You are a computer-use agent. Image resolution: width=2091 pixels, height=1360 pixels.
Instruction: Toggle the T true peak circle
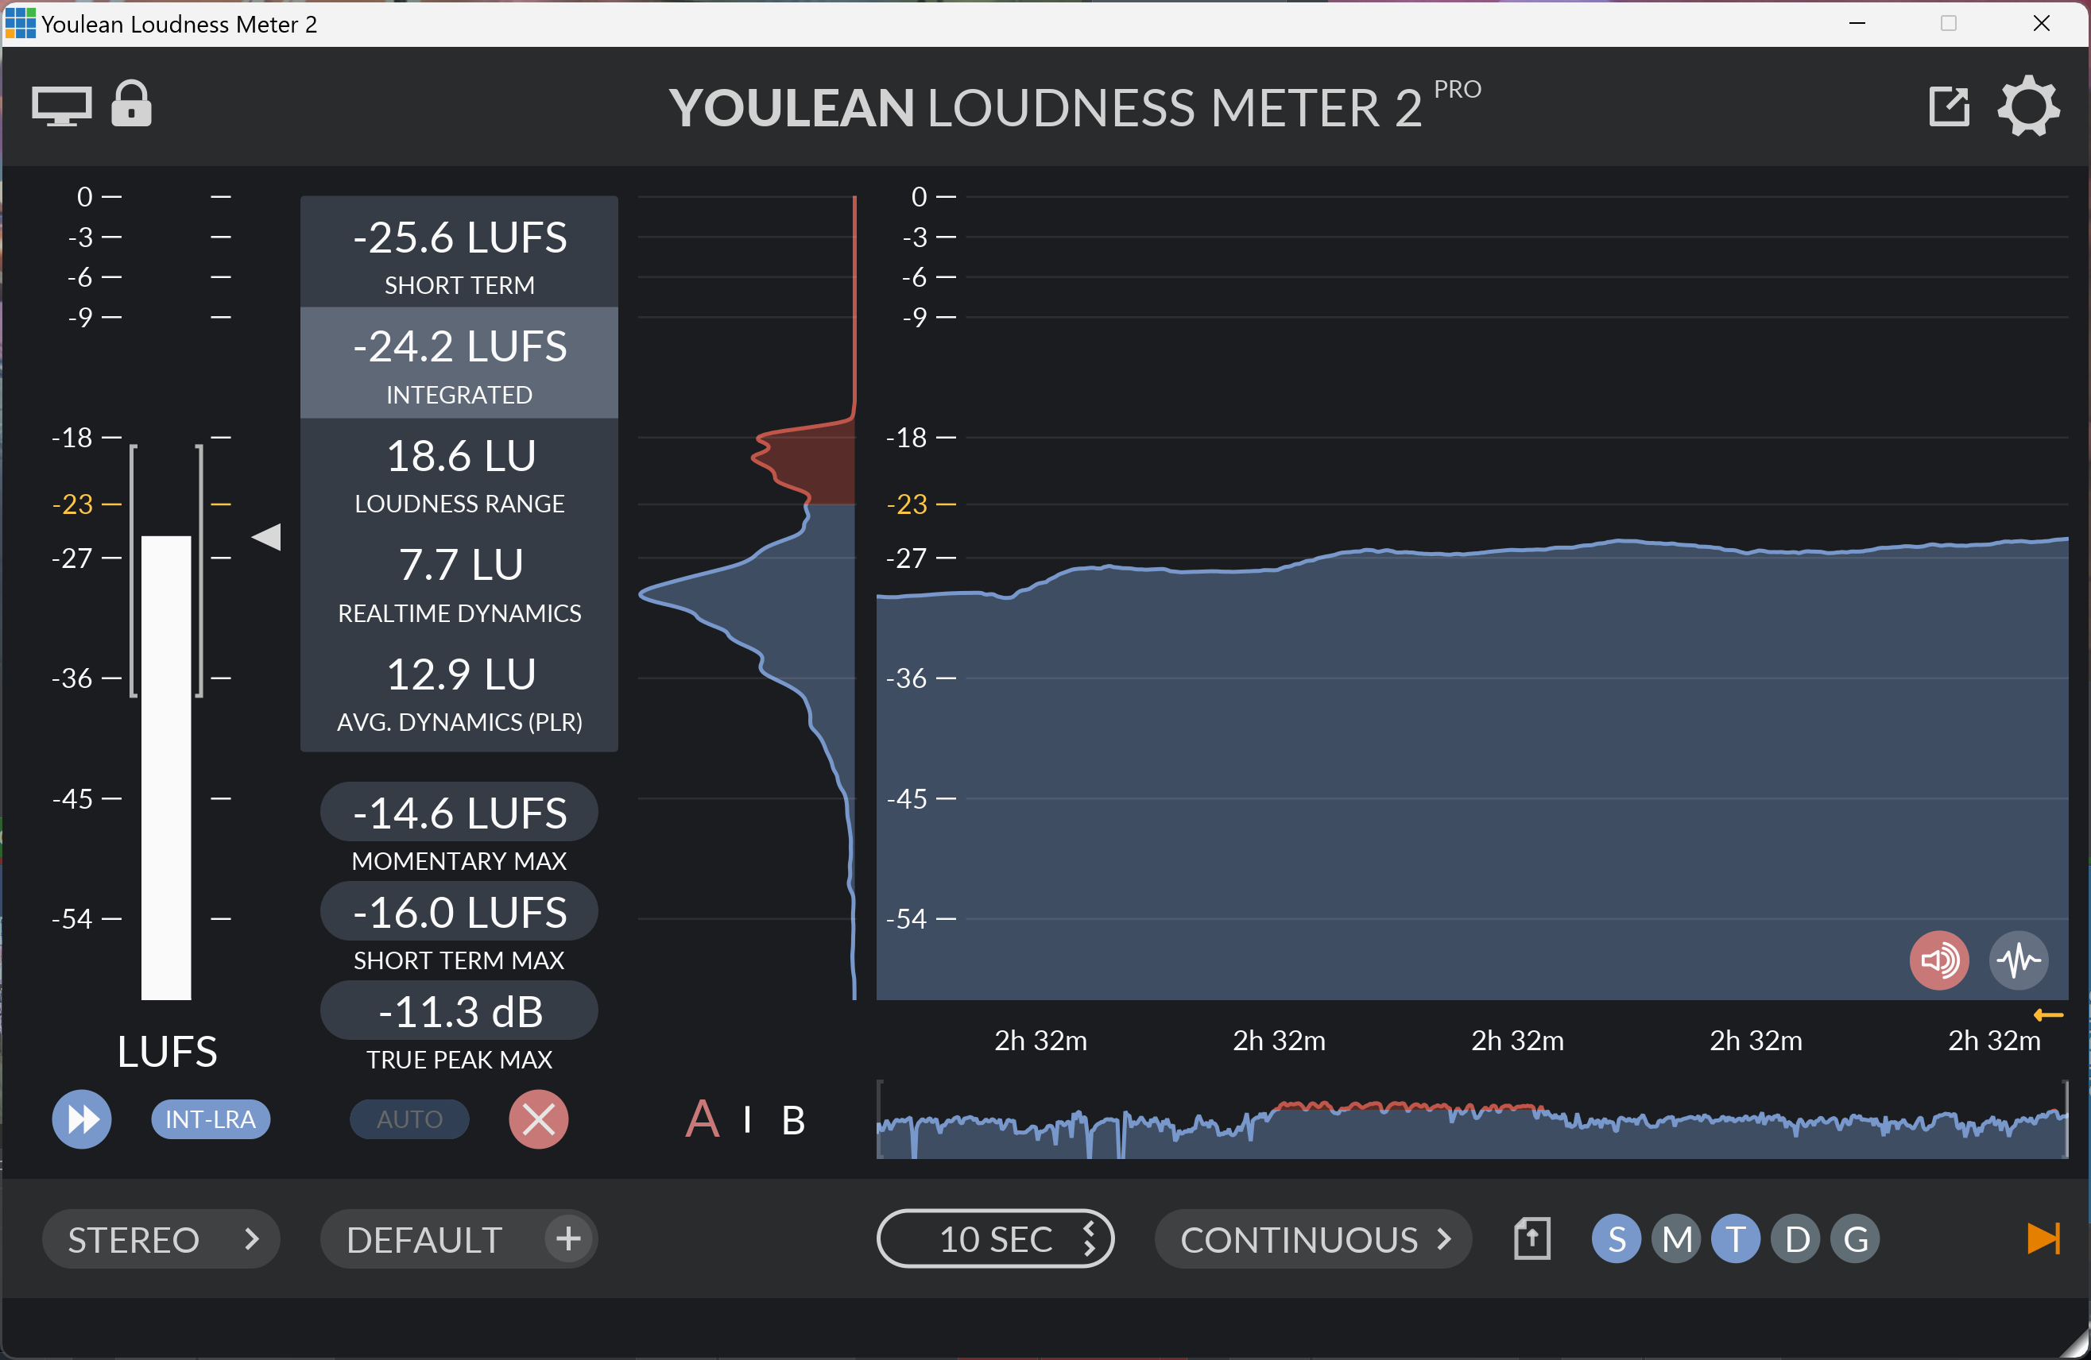1735,1238
